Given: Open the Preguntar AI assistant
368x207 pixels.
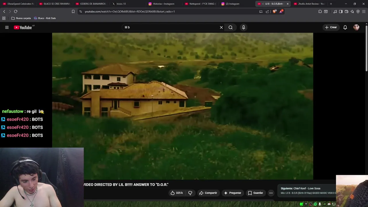Looking at the screenshot, I should (x=232, y=193).
